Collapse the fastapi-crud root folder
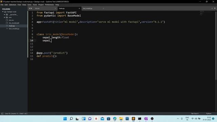 [3, 12]
